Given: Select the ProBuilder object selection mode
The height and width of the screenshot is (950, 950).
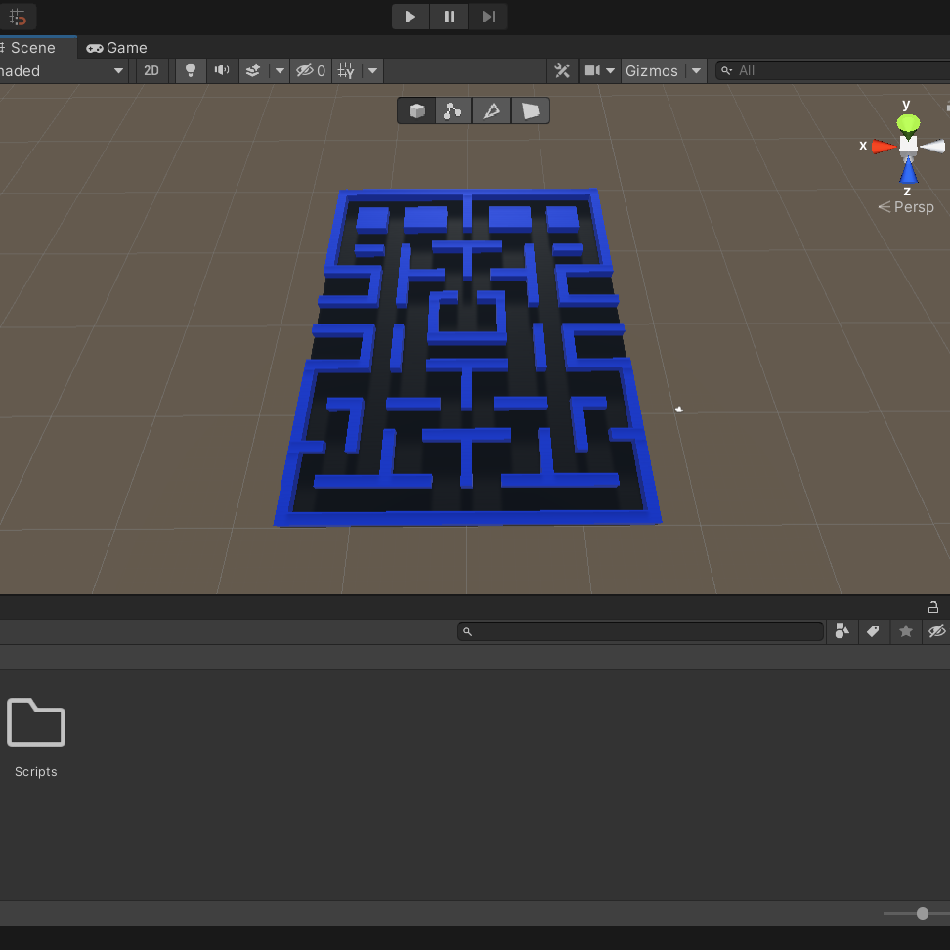Looking at the screenshot, I should pyautogui.click(x=416, y=110).
